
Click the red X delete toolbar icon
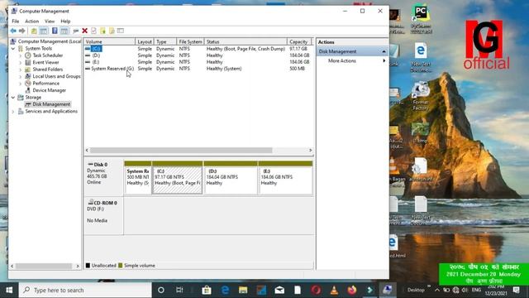click(84, 31)
